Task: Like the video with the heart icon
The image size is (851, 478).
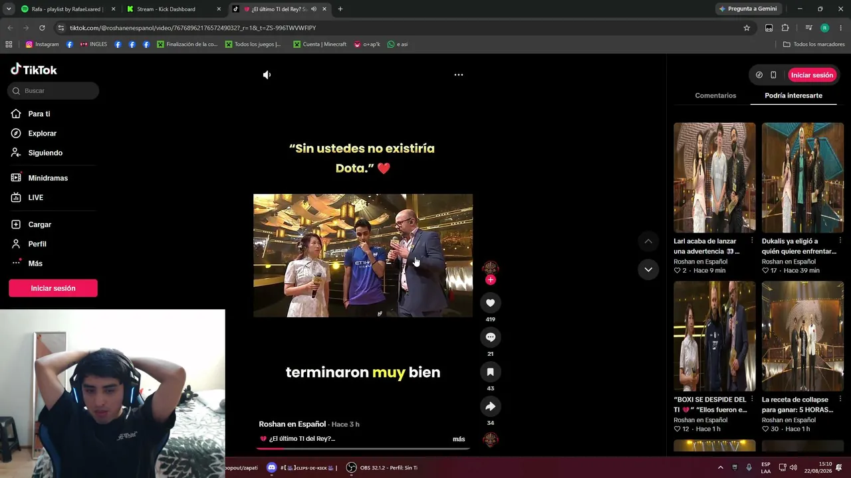Action: 490,303
